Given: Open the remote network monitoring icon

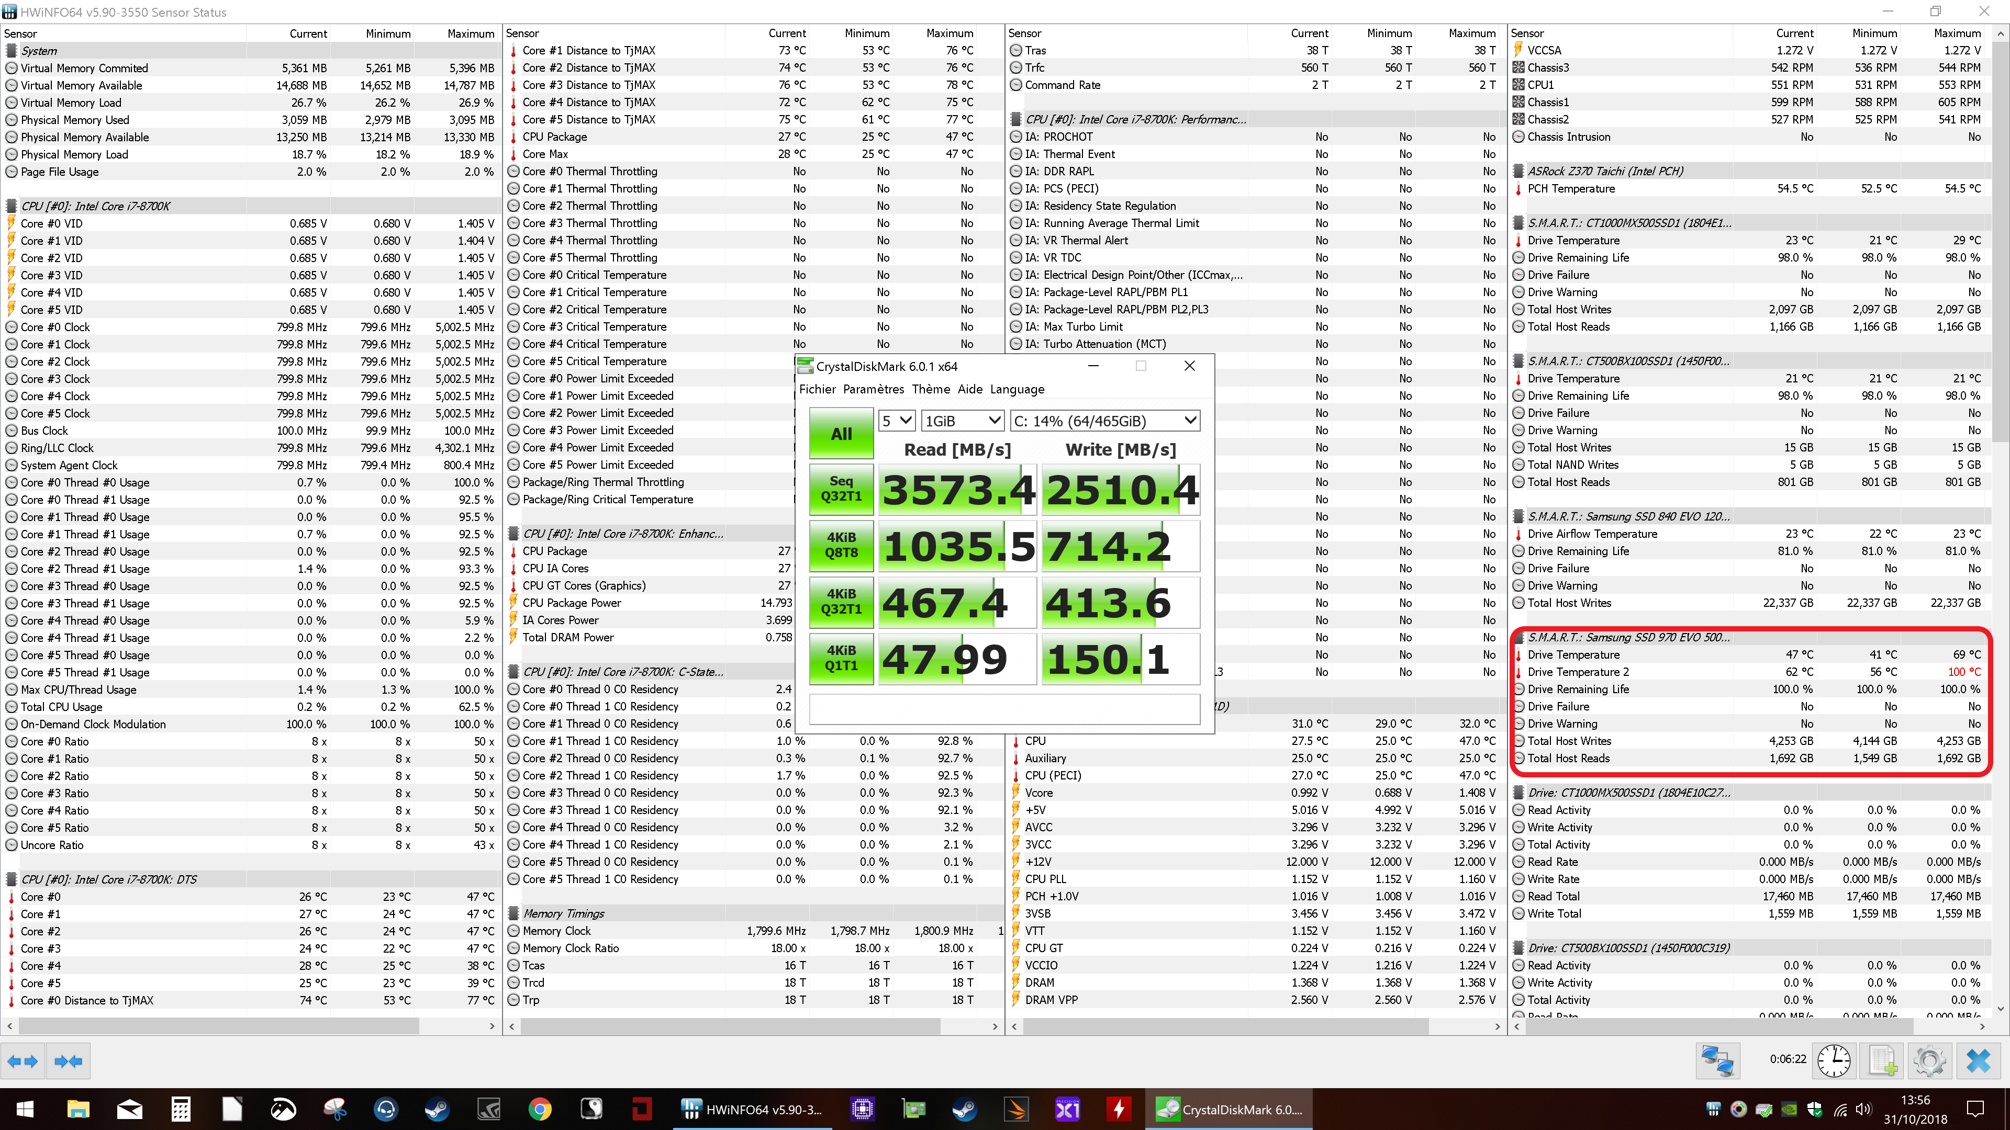Looking at the screenshot, I should point(1718,1060).
